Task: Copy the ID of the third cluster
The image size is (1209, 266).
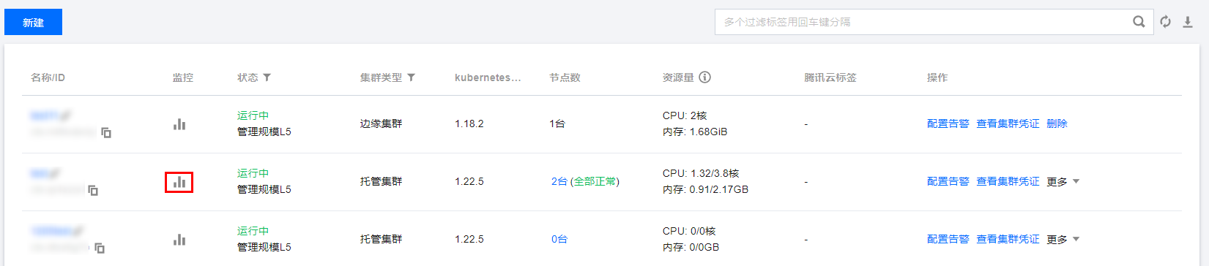Action: tap(100, 248)
